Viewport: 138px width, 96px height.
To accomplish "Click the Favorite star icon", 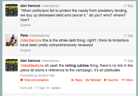I will pos(105,80).
